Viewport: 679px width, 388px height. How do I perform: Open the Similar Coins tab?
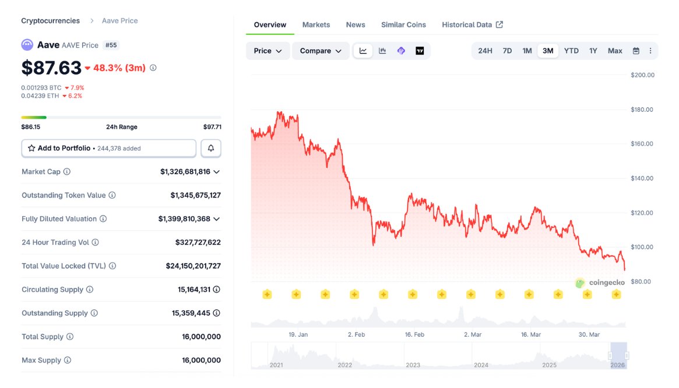coord(403,24)
